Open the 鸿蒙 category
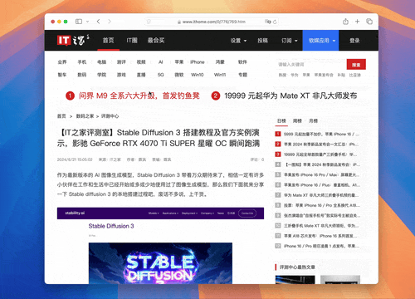Image resolution: width=415 pixels, height=299 pixels. (x=220, y=62)
